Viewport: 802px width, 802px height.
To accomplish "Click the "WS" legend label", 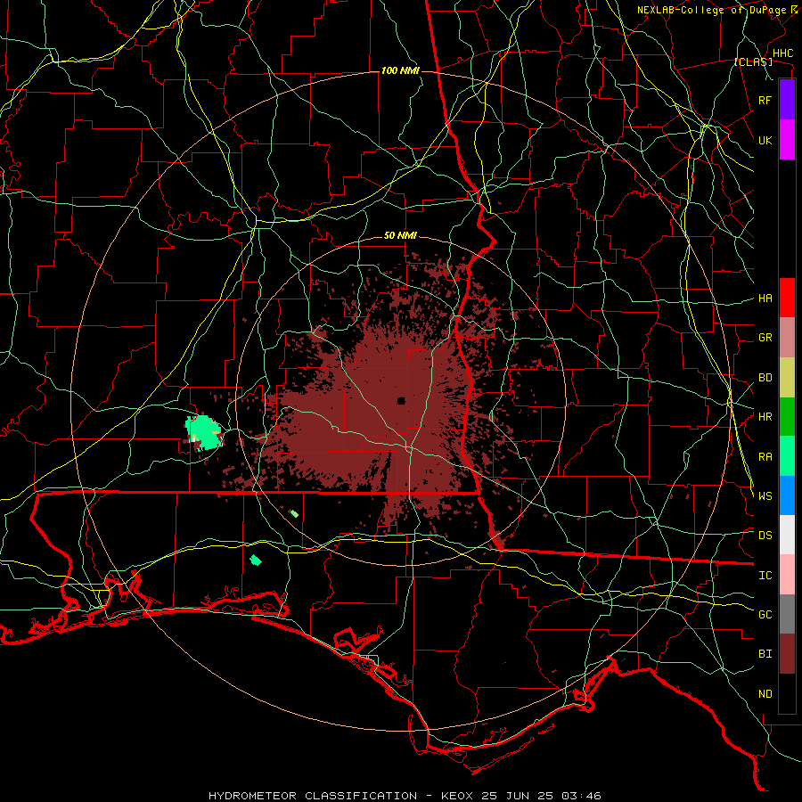I will coord(765,496).
